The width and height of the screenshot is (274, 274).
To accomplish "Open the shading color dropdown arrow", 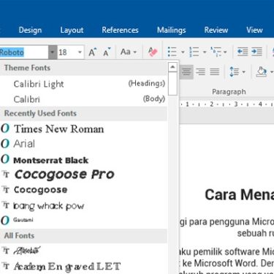I will tap(272, 72).
